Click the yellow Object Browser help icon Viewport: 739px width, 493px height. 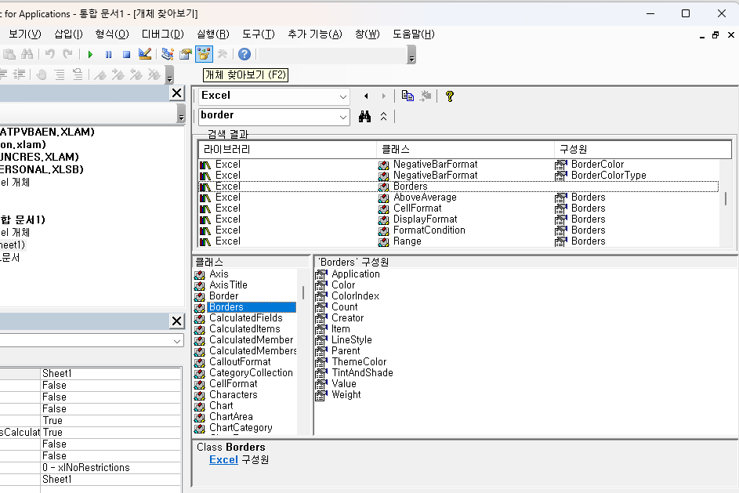[x=450, y=96]
